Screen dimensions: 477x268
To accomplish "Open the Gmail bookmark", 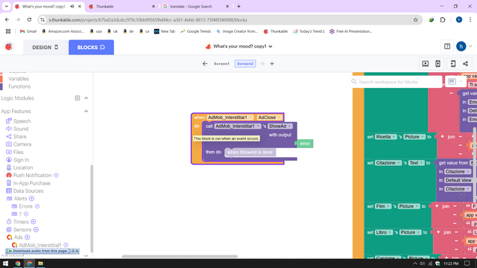I will (28, 31).
